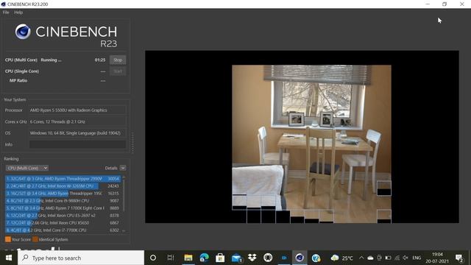
Task: Click the blue camera app taskbar icon
Action: click(284, 258)
